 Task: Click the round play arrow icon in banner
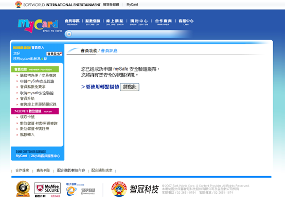(x=69, y=34)
